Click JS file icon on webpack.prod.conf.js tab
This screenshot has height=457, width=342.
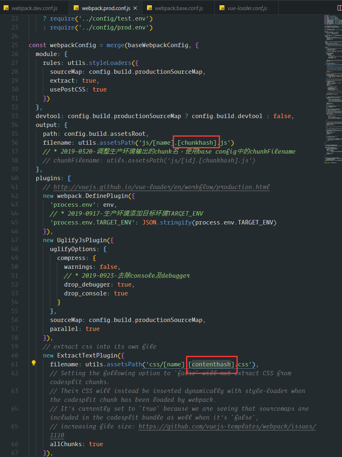76,8
